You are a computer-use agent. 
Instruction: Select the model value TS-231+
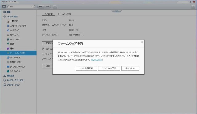coord(72,20)
